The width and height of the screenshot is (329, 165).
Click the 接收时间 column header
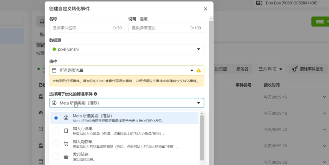tap(271, 85)
